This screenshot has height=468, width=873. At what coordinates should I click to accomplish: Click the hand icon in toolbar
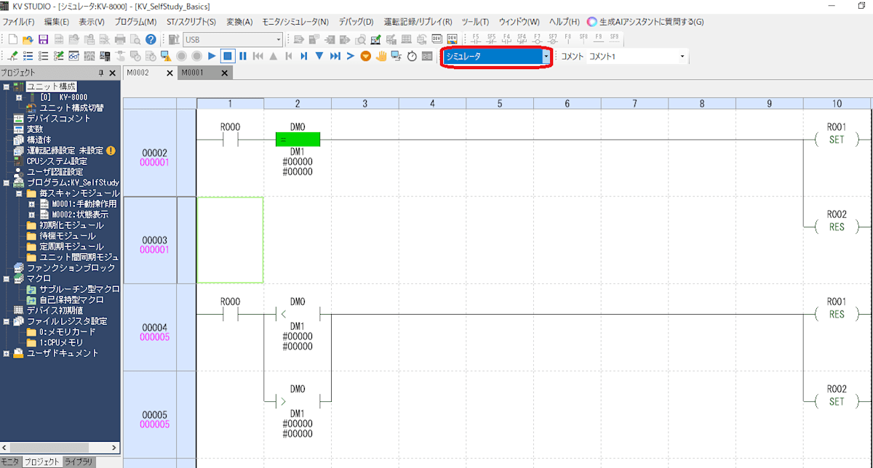coord(381,56)
